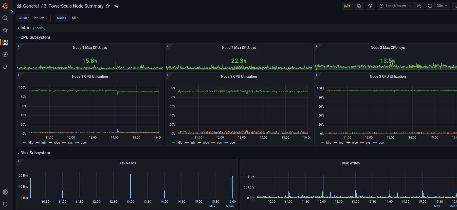Open Node 3 Max CPU: sys panel menu
Viewport: 457px width, 210px height.
click(388, 48)
